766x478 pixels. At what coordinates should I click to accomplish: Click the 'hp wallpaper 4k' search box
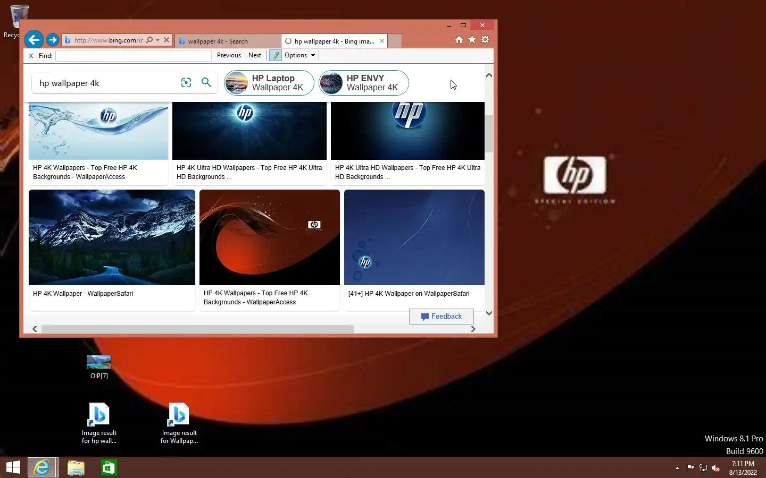(106, 83)
